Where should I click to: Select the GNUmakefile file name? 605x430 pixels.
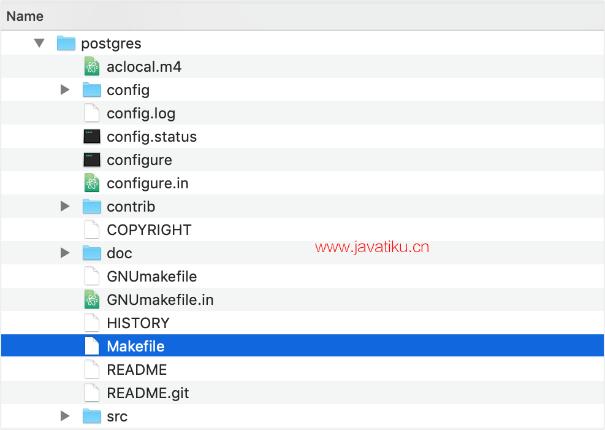(x=151, y=277)
